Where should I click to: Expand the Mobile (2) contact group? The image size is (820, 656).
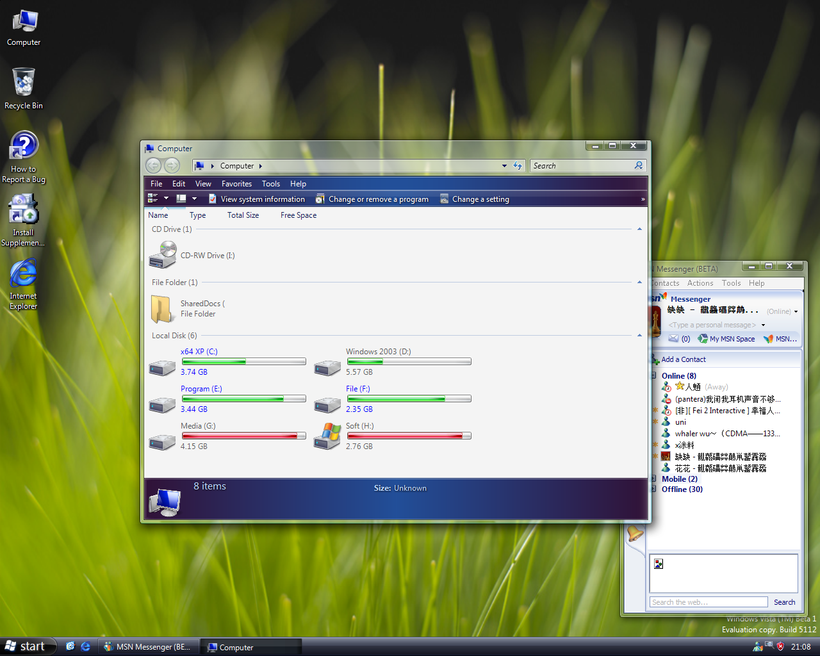click(654, 479)
